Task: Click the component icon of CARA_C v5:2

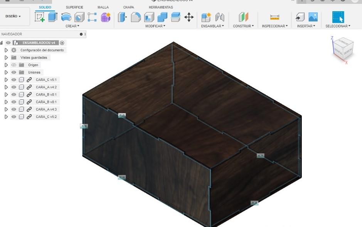Action: point(22,117)
